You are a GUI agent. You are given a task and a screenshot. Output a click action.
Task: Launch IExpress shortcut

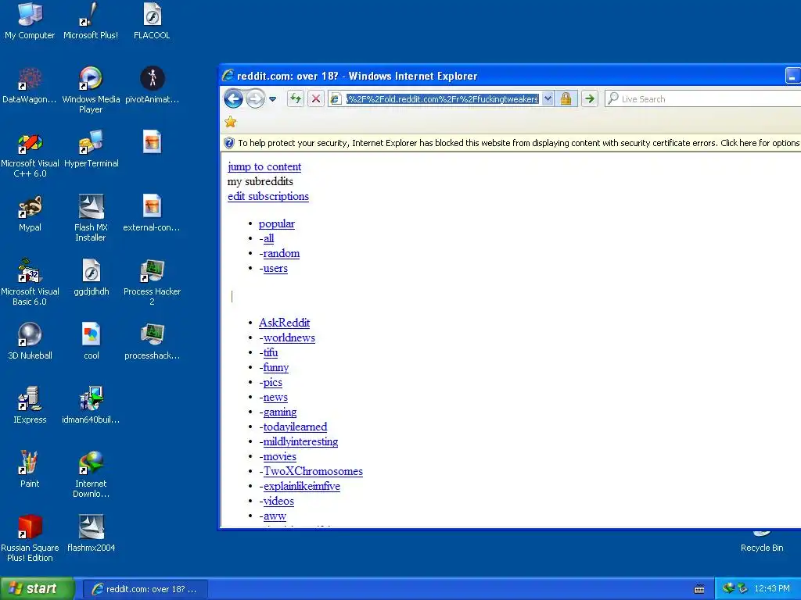pos(30,405)
